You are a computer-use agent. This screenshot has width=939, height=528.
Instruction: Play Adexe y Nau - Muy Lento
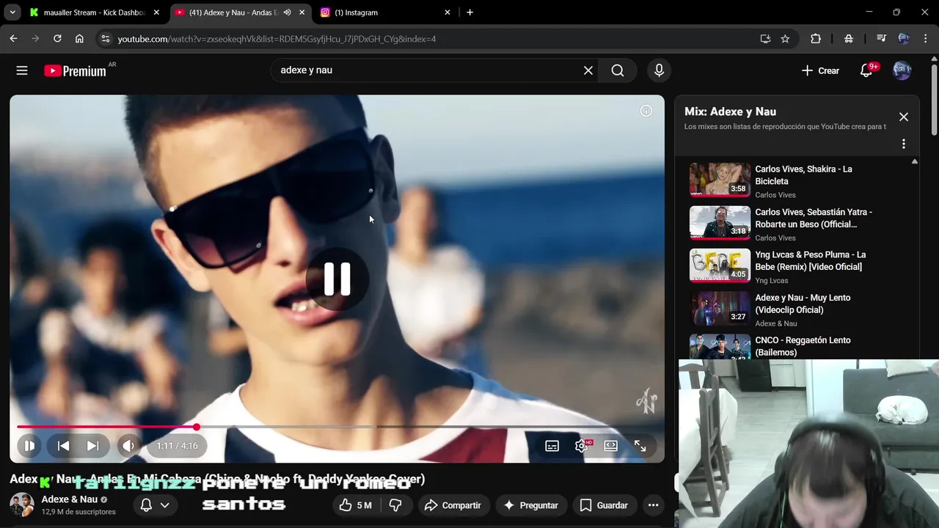point(803,304)
